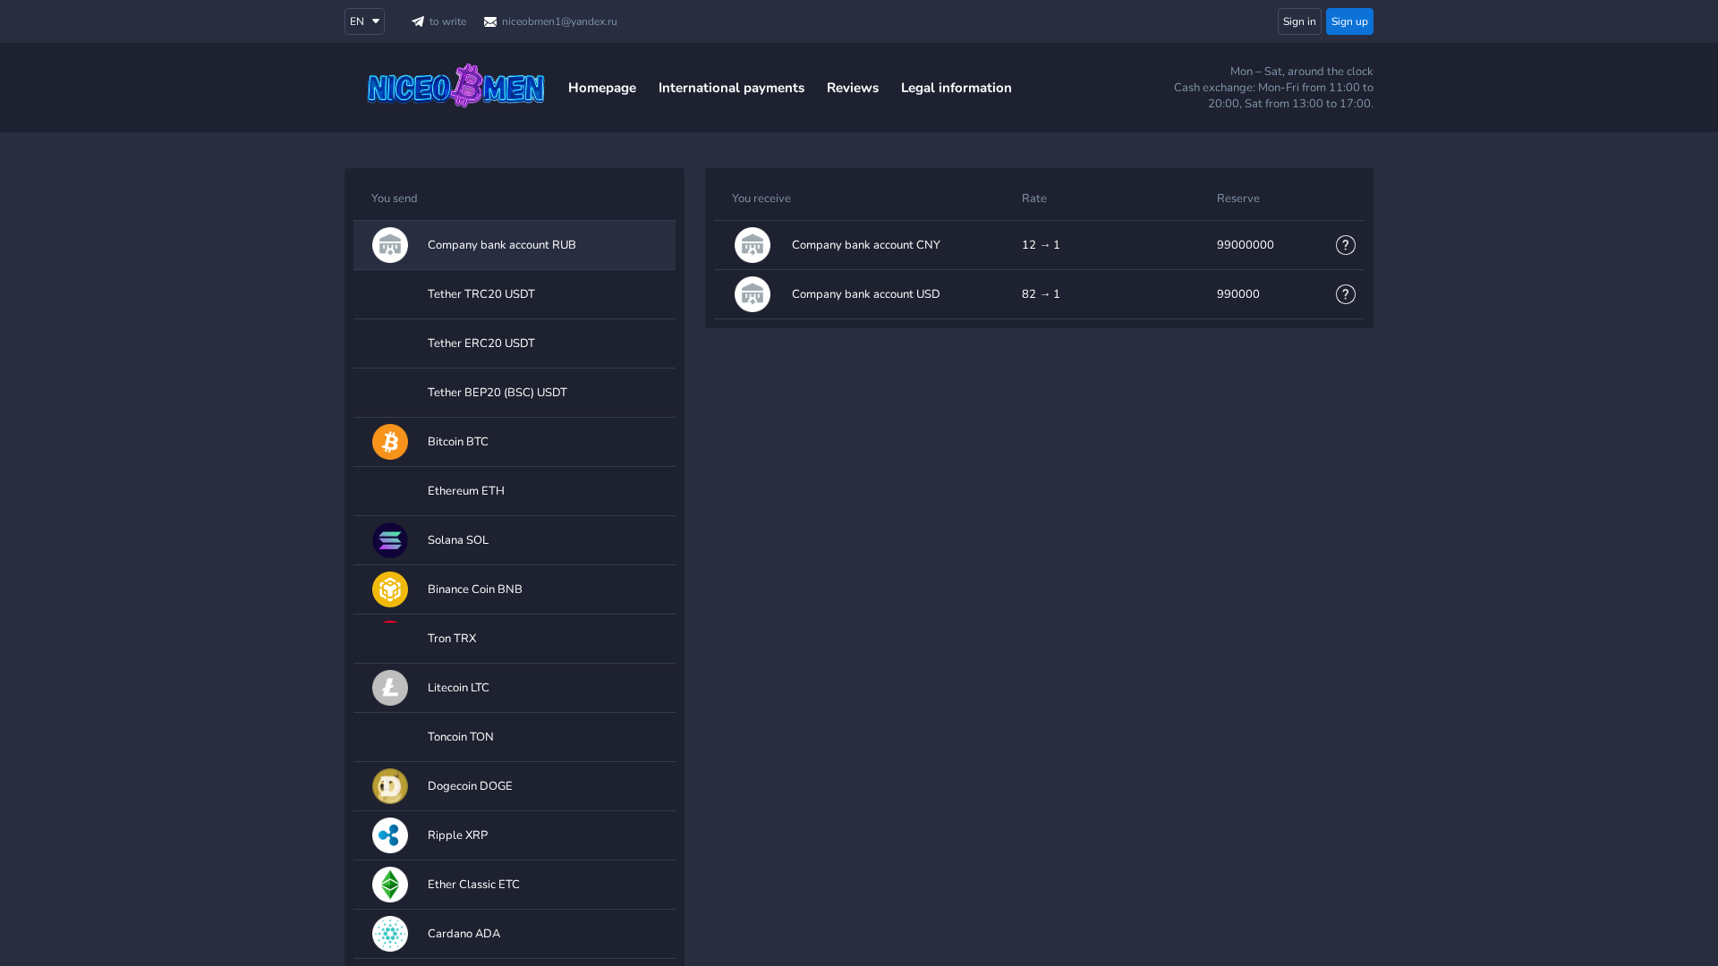Screen dimensions: 1718x966
Task: Select Tether ERC20 USDT in send list
Action: coord(515,343)
